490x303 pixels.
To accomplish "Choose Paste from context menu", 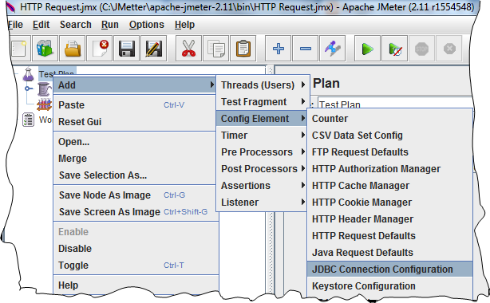I will (135, 105).
